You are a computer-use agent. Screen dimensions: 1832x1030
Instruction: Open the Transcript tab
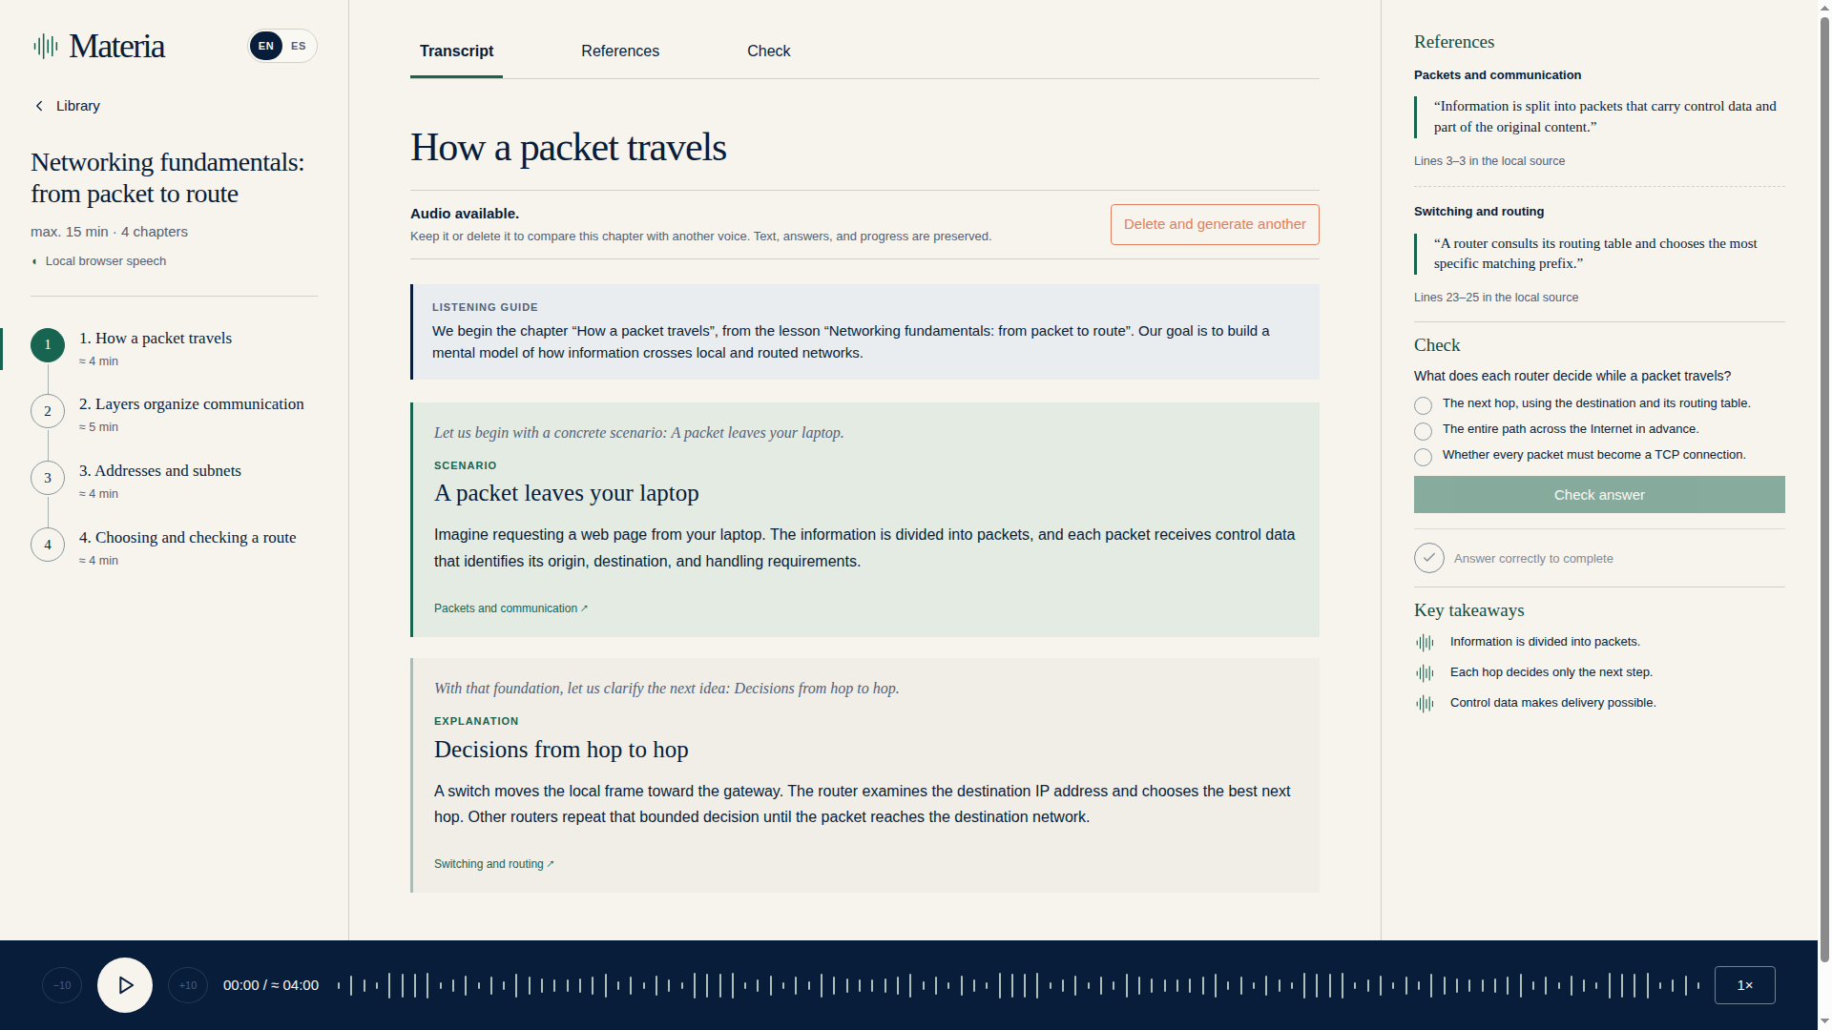click(x=456, y=51)
